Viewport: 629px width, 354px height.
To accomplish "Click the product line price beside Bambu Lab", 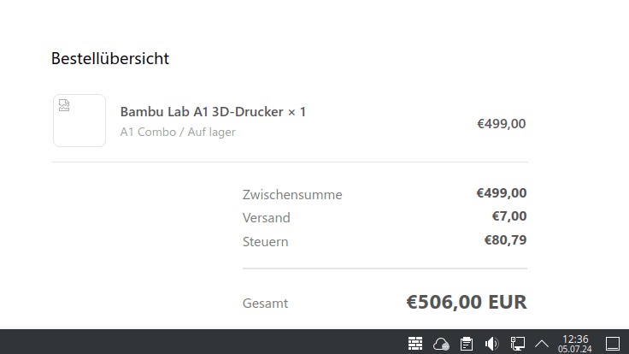I will (501, 123).
